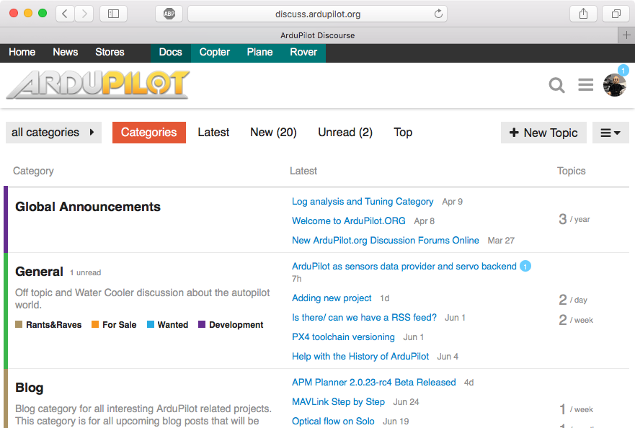635x428 pixels.
Task: Open the topic list options dropdown menu
Action: (x=610, y=133)
